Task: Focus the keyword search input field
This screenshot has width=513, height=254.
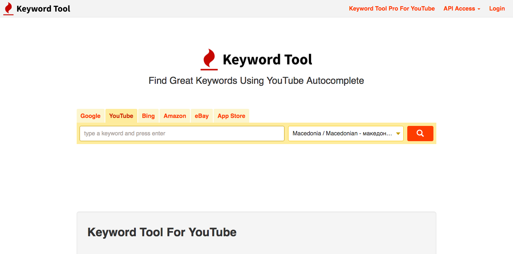Action: [x=182, y=134]
